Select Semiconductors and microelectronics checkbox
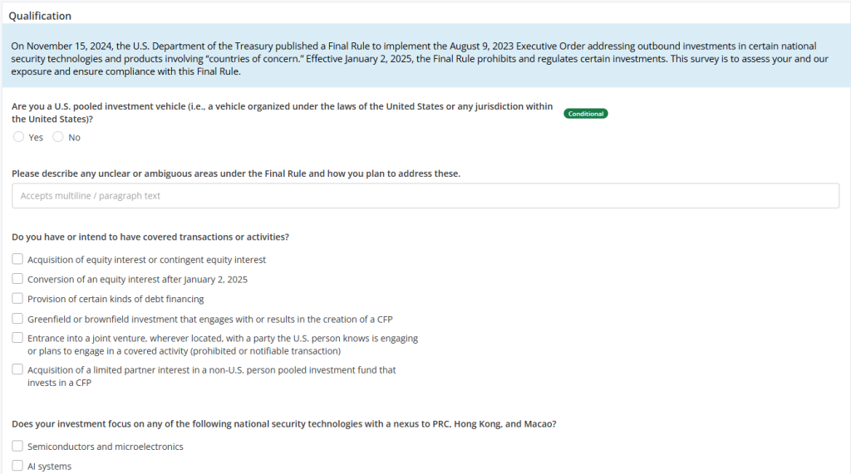 point(17,447)
